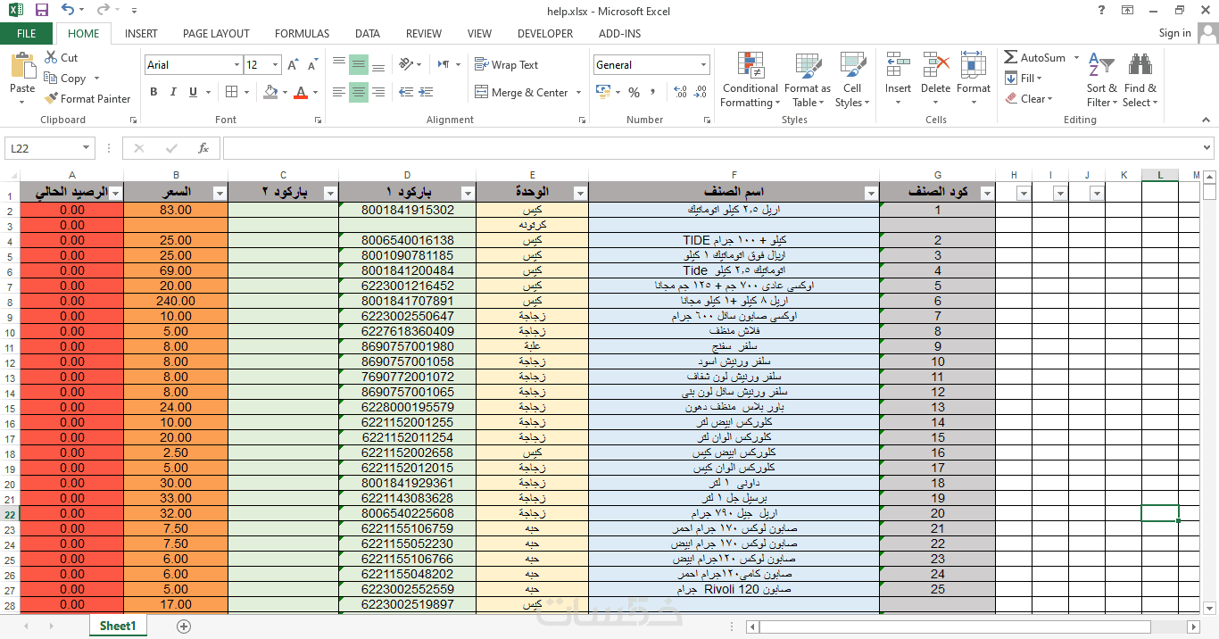Click the New Sheet plus button
The height and width of the screenshot is (639, 1219).
[x=184, y=627]
